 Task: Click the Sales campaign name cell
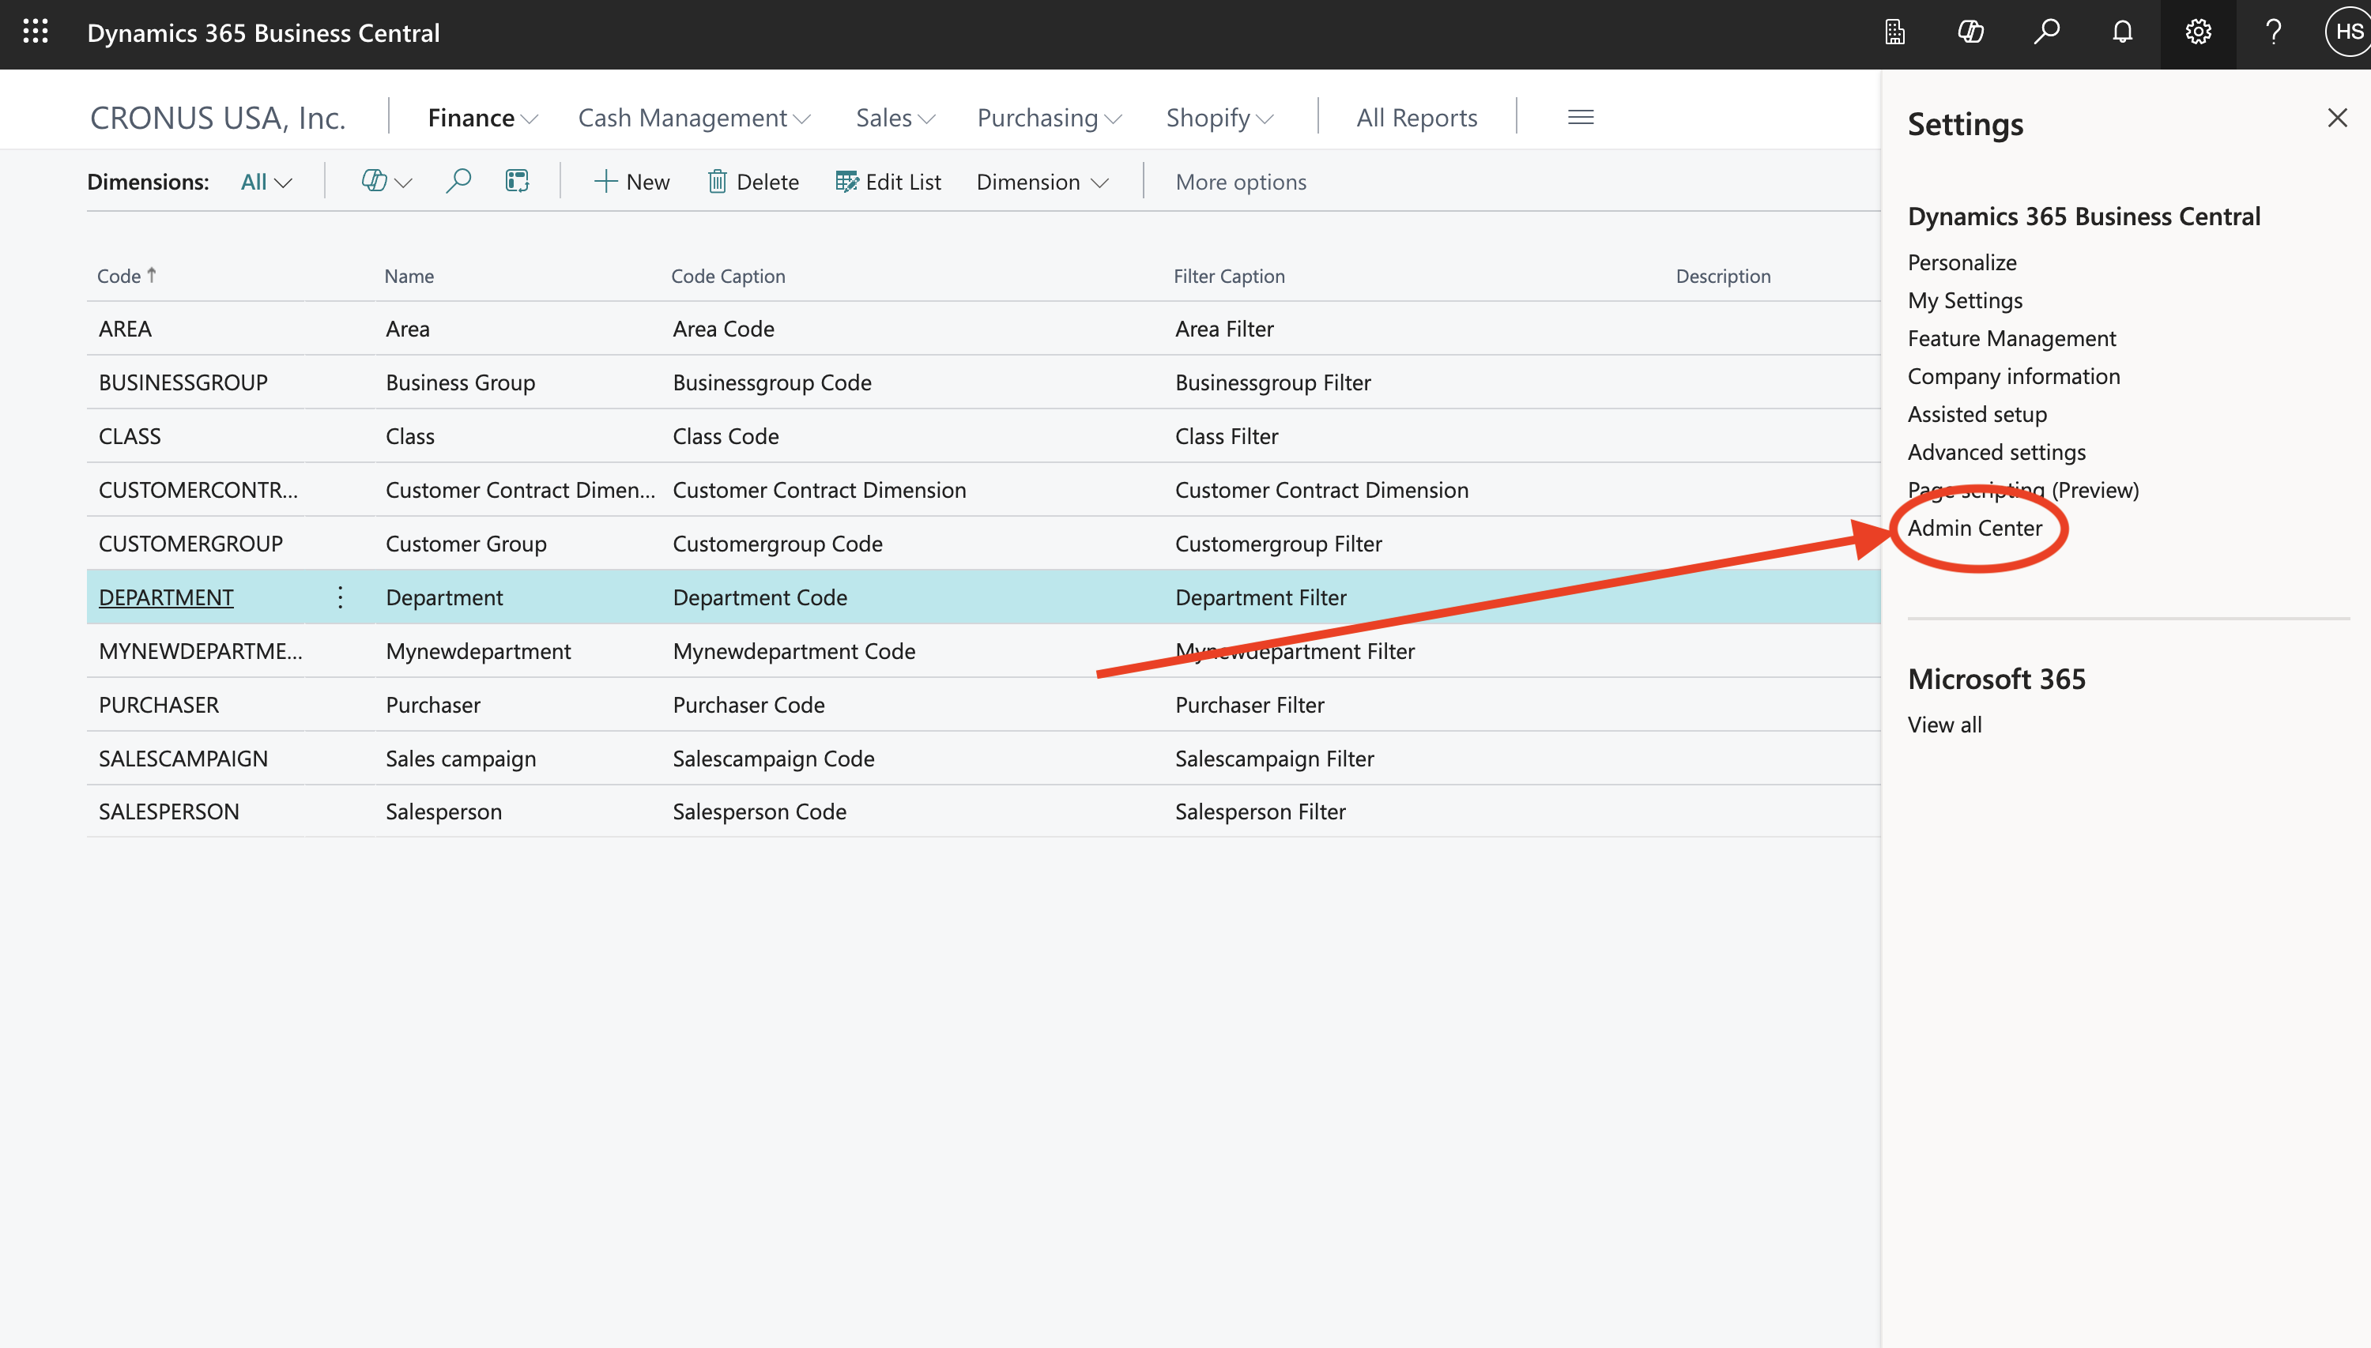(x=460, y=759)
